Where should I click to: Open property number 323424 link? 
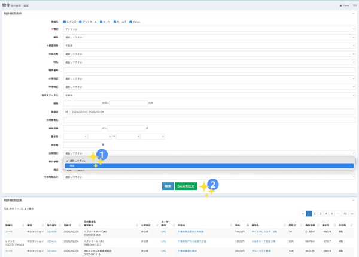51,241
